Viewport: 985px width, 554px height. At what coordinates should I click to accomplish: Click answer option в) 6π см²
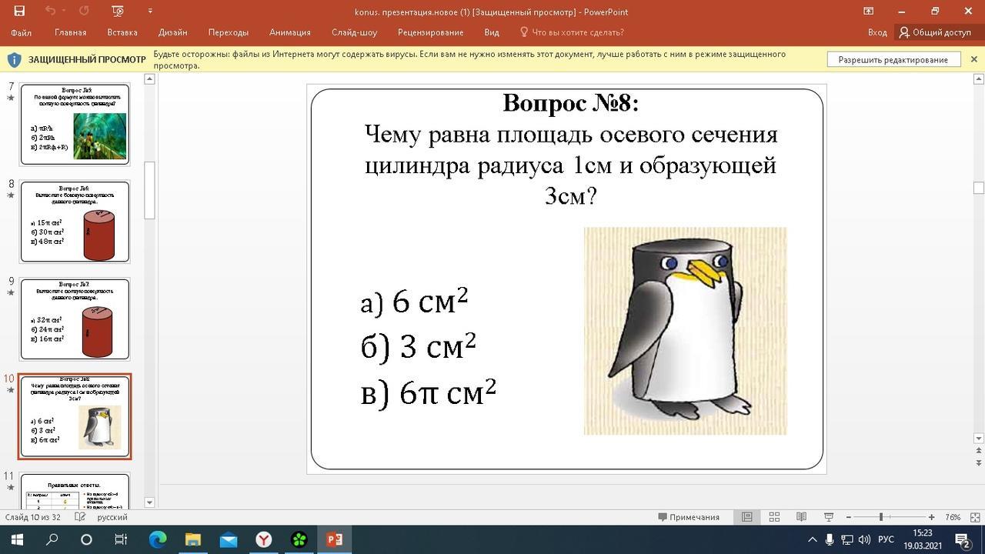[428, 392]
